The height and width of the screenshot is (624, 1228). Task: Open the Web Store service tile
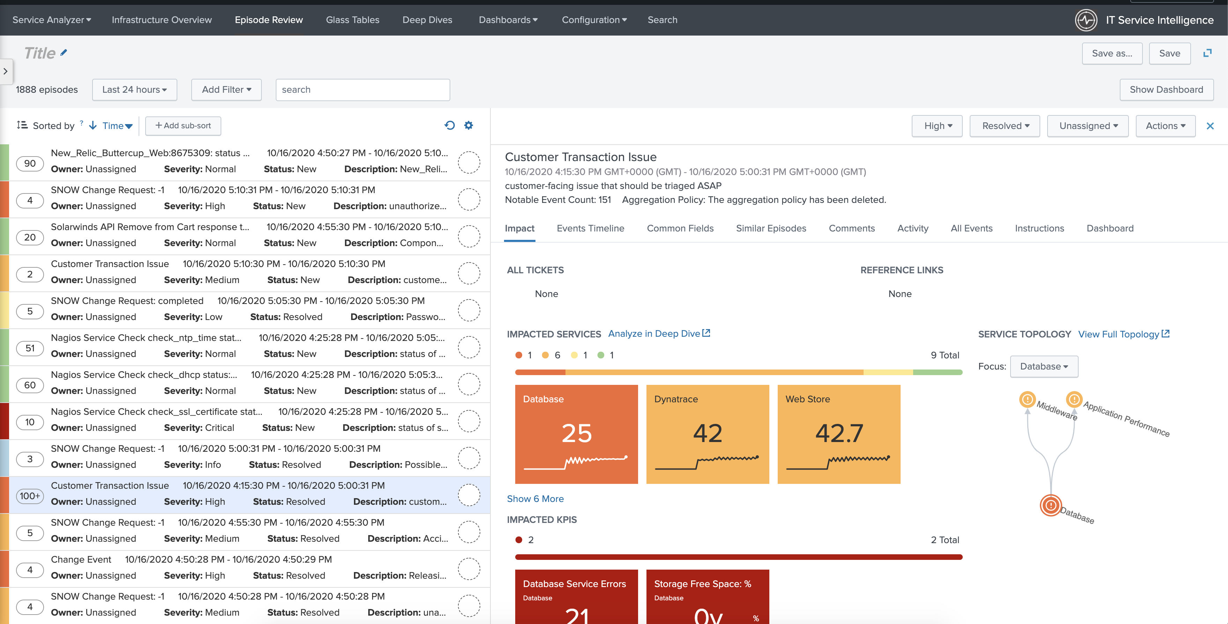(x=838, y=434)
